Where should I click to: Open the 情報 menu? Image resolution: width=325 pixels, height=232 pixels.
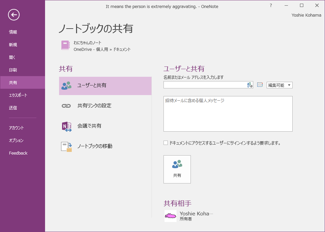tap(23, 32)
